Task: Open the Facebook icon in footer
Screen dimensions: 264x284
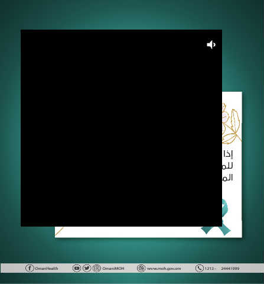Action: [x=30, y=268]
